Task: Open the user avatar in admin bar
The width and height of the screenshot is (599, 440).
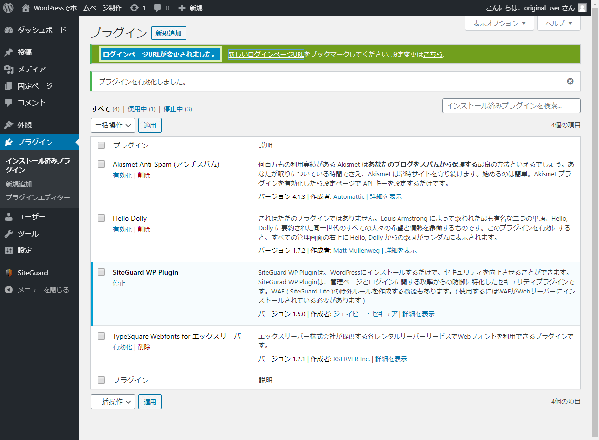Action: [582, 8]
